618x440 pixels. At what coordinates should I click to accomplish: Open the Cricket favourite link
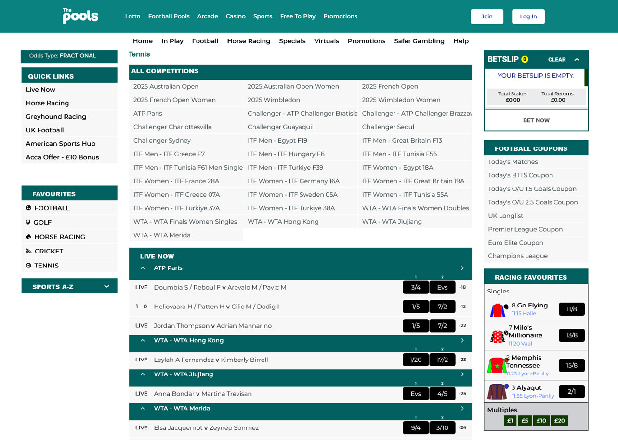[x=44, y=251]
